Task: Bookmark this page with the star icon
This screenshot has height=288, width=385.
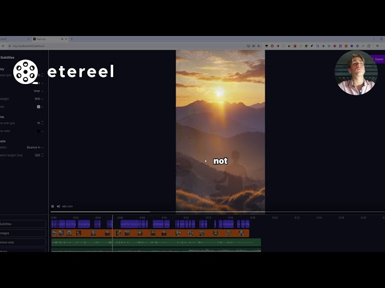Action: 259,46
